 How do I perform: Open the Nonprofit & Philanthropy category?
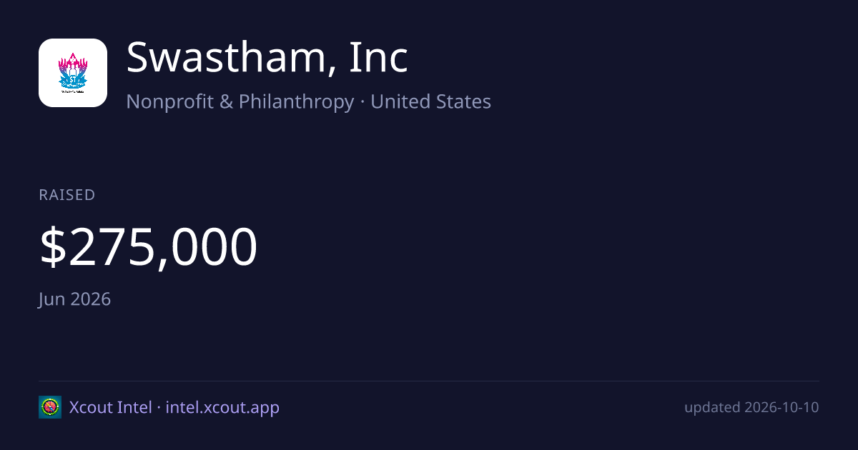[240, 101]
